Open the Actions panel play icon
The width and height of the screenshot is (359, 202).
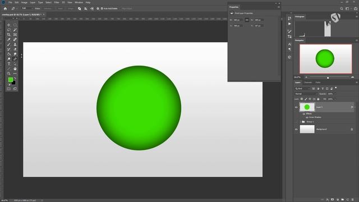point(289,24)
